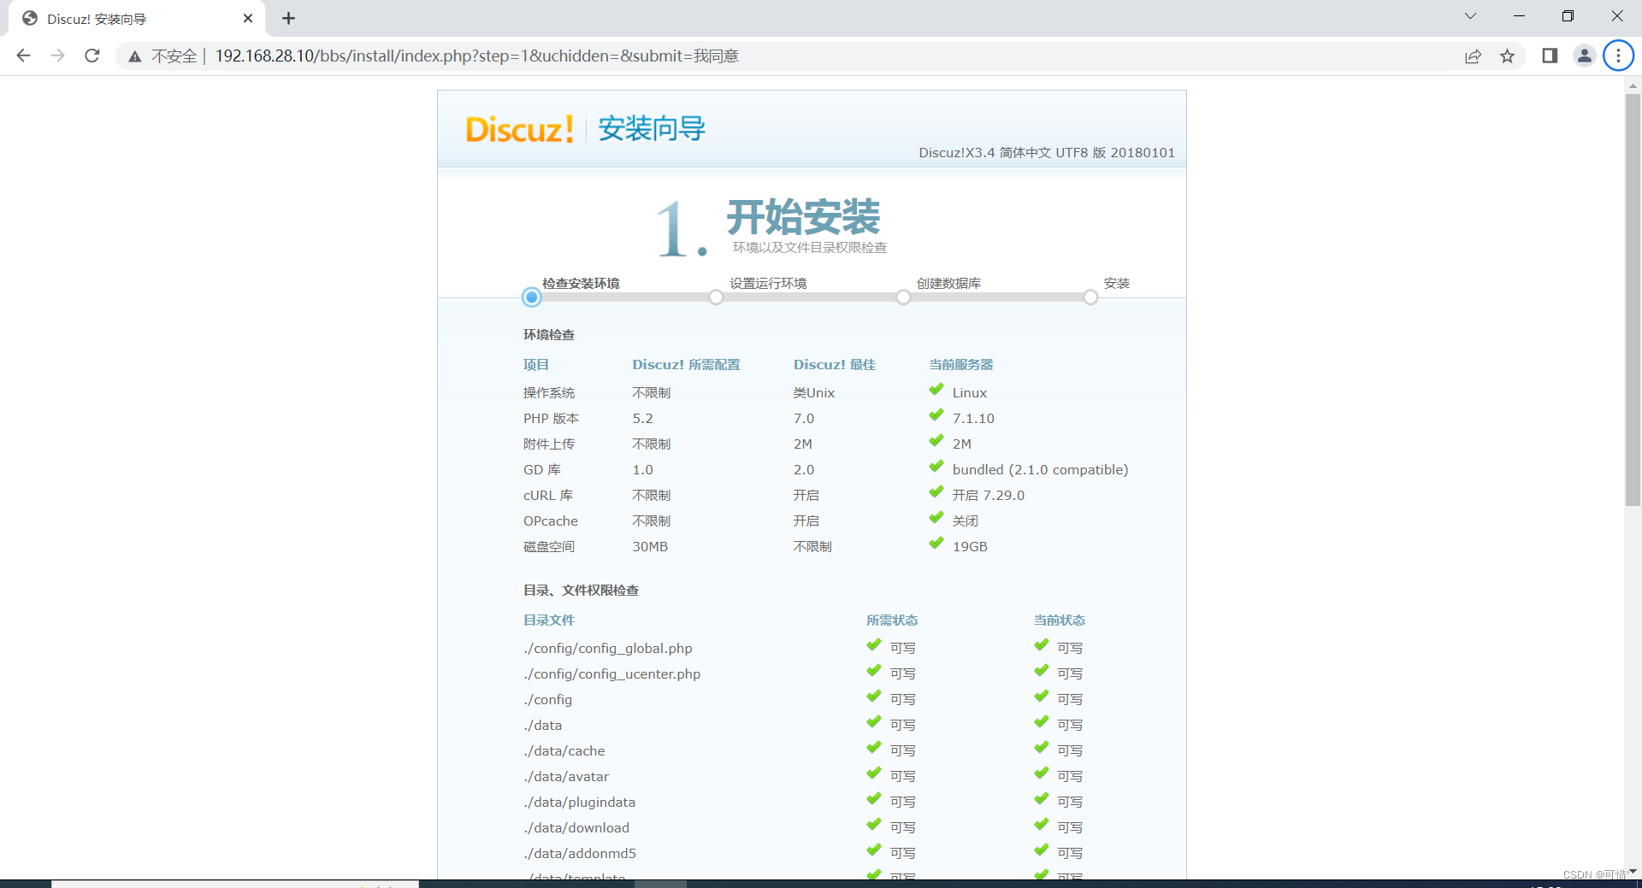Bookmark this page with star icon
The height and width of the screenshot is (888, 1642).
tap(1507, 56)
